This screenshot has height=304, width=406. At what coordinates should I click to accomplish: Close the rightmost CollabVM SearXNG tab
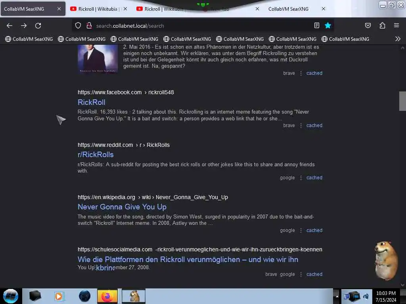tap(324, 9)
